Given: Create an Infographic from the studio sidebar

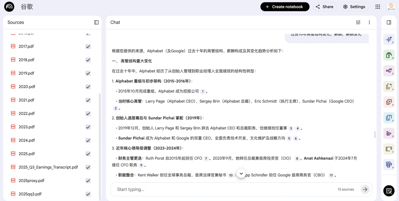Looking at the screenshot, I should [388, 133].
